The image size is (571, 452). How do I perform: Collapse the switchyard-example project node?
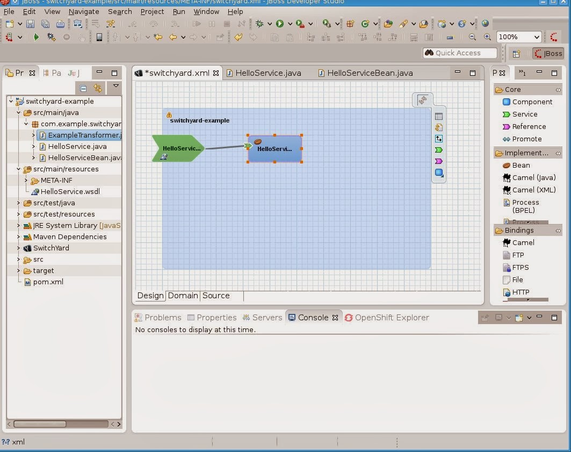click(x=11, y=101)
